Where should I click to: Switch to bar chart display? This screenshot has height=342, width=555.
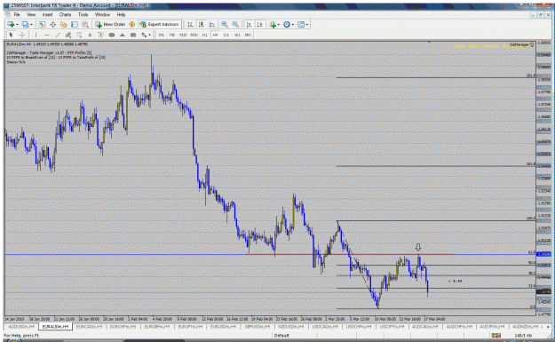coord(190,25)
